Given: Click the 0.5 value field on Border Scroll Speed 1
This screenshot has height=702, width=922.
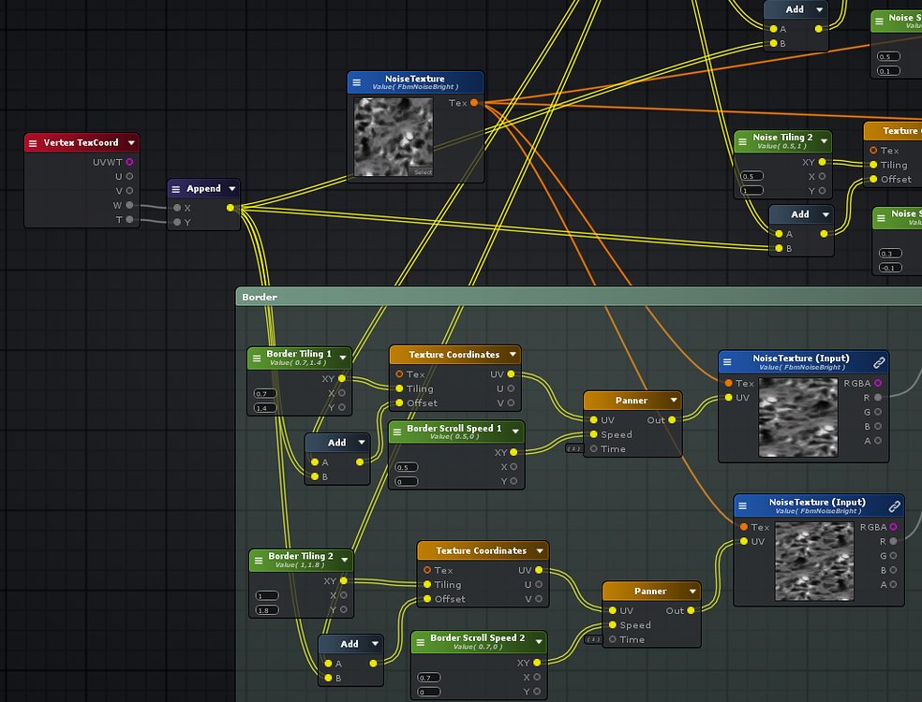Looking at the screenshot, I should point(407,467).
